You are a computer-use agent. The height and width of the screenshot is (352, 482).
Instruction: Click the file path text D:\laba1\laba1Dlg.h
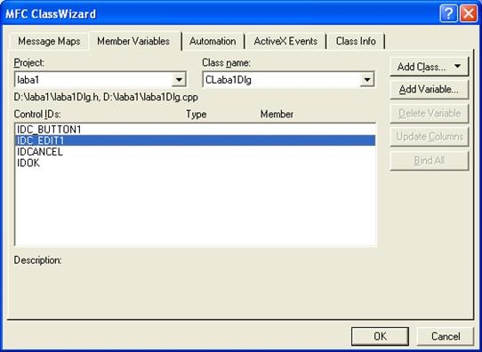57,98
